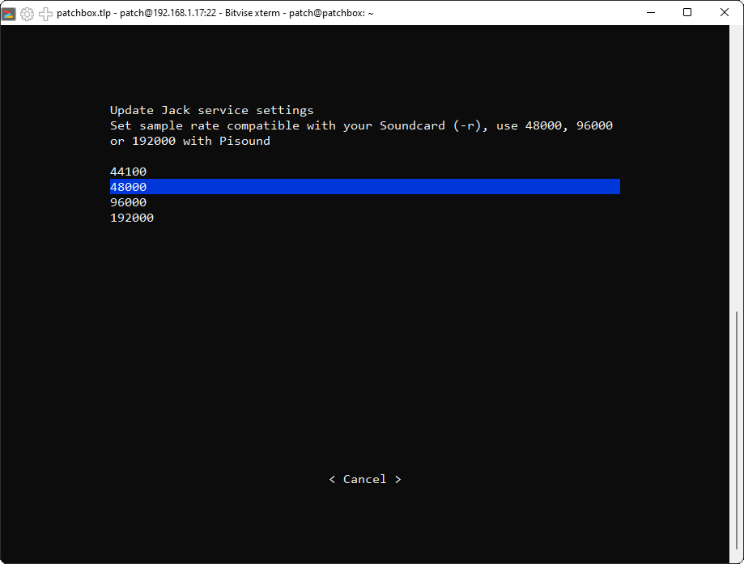Select the highlighted 48000 sample rate

pyautogui.click(x=365, y=186)
